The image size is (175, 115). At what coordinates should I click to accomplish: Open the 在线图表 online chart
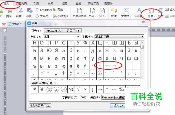[61, 16]
